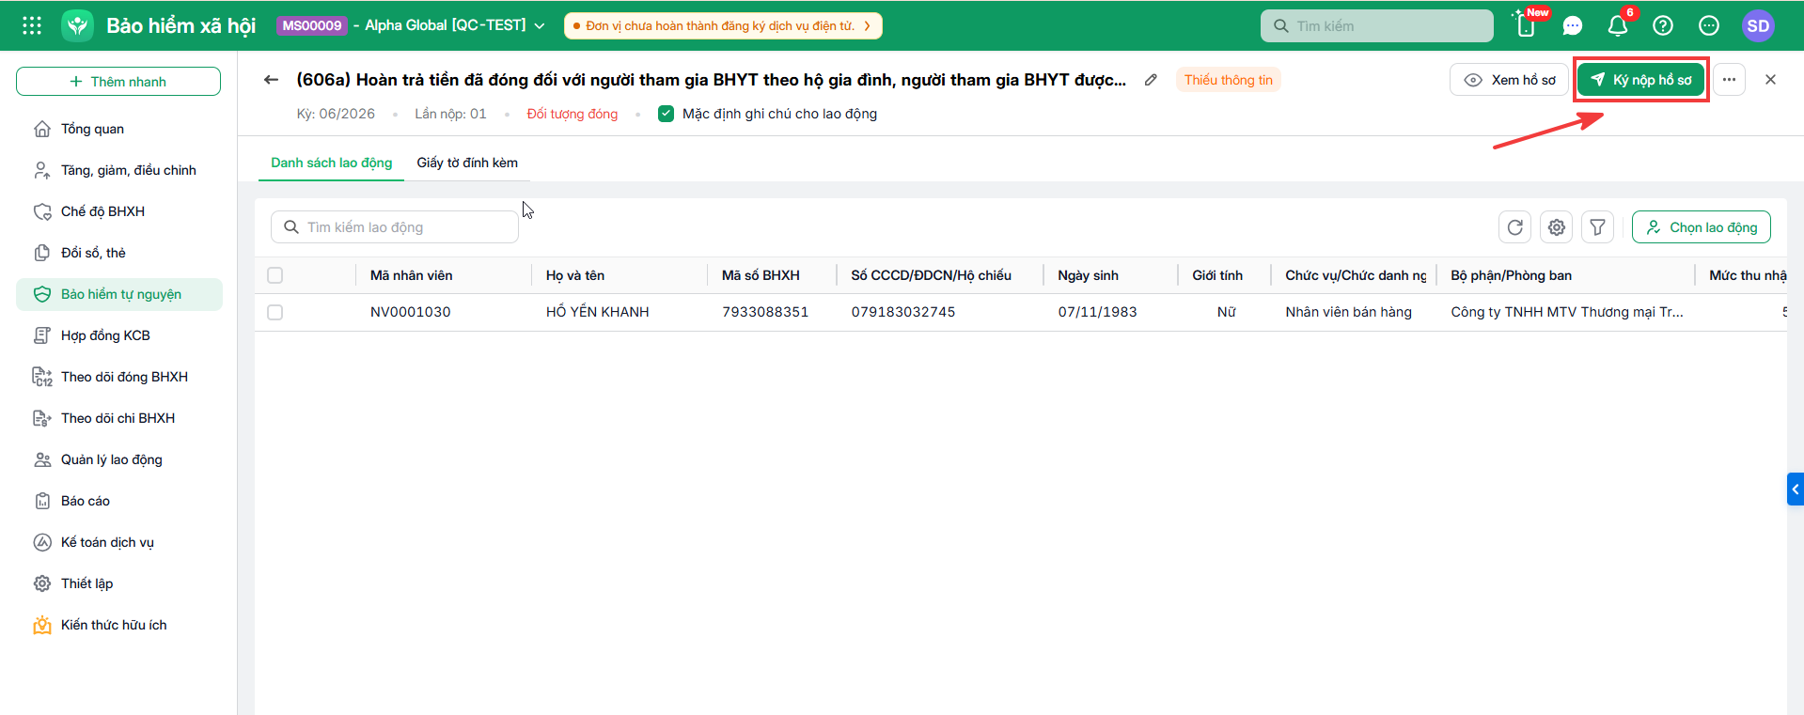Click employee name HỒ YẾN KHANH
The width and height of the screenshot is (1804, 715).
coord(598,312)
